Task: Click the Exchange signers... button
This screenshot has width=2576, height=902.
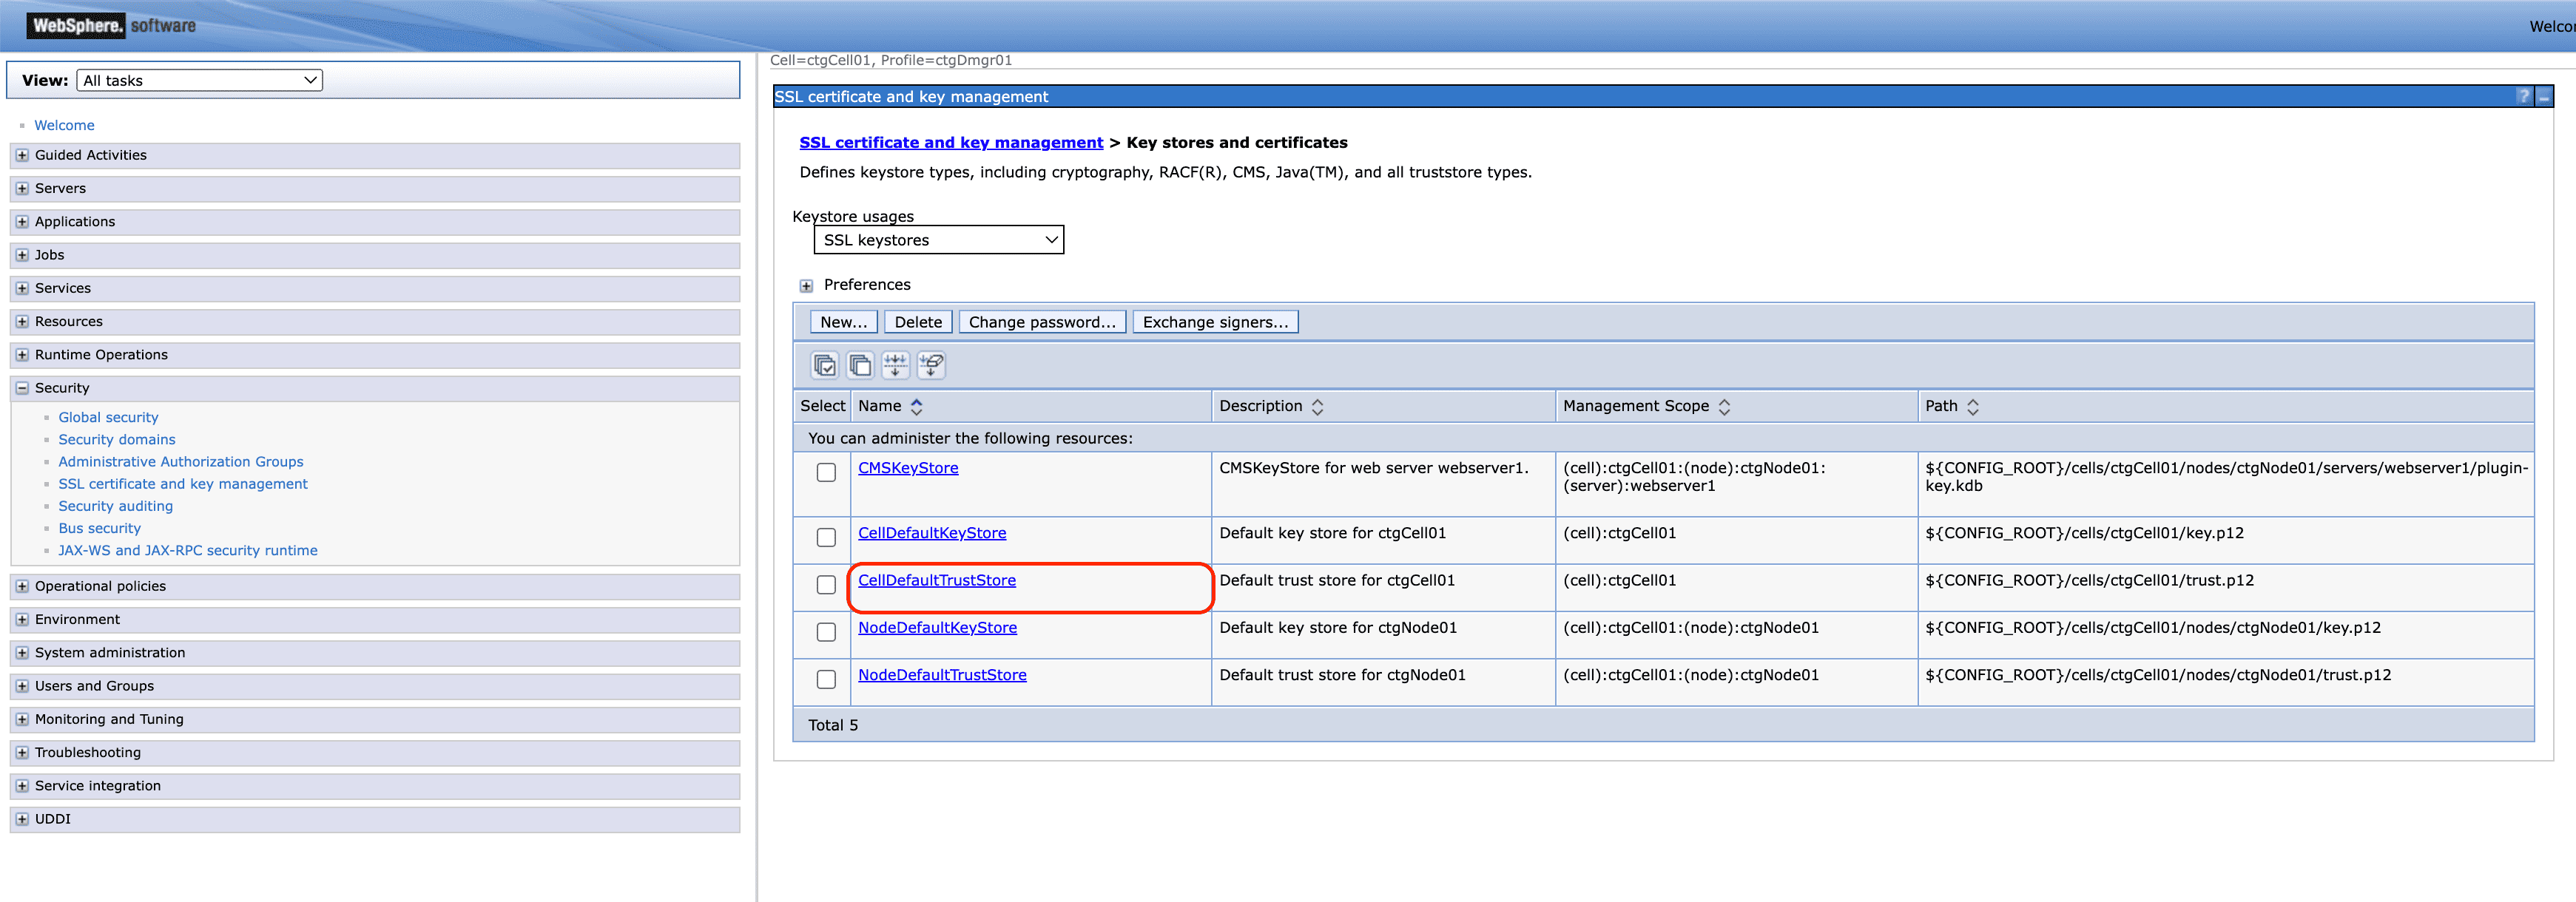Action: [x=1215, y=322]
